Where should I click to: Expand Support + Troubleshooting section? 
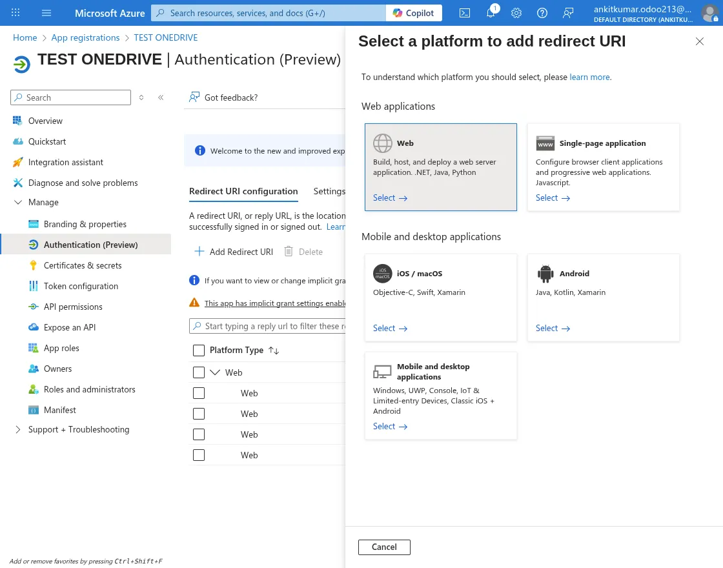[x=17, y=429]
